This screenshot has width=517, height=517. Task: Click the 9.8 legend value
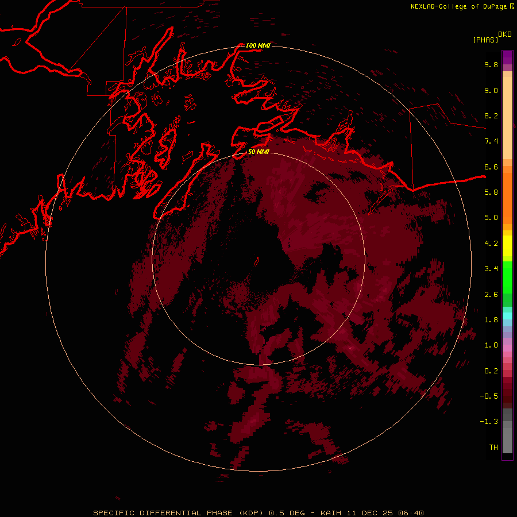click(x=491, y=64)
